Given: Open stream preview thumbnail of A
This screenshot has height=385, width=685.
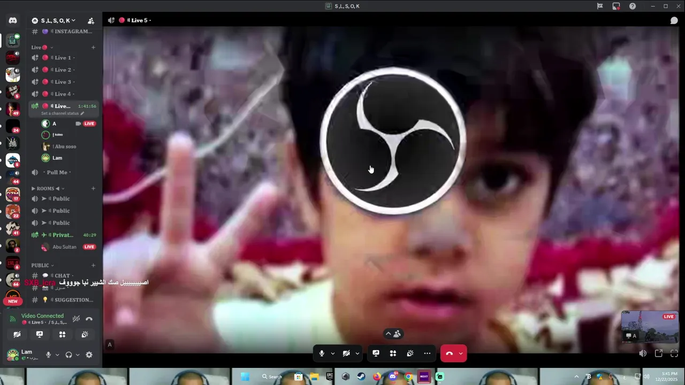Looking at the screenshot, I should (x=650, y=326).
